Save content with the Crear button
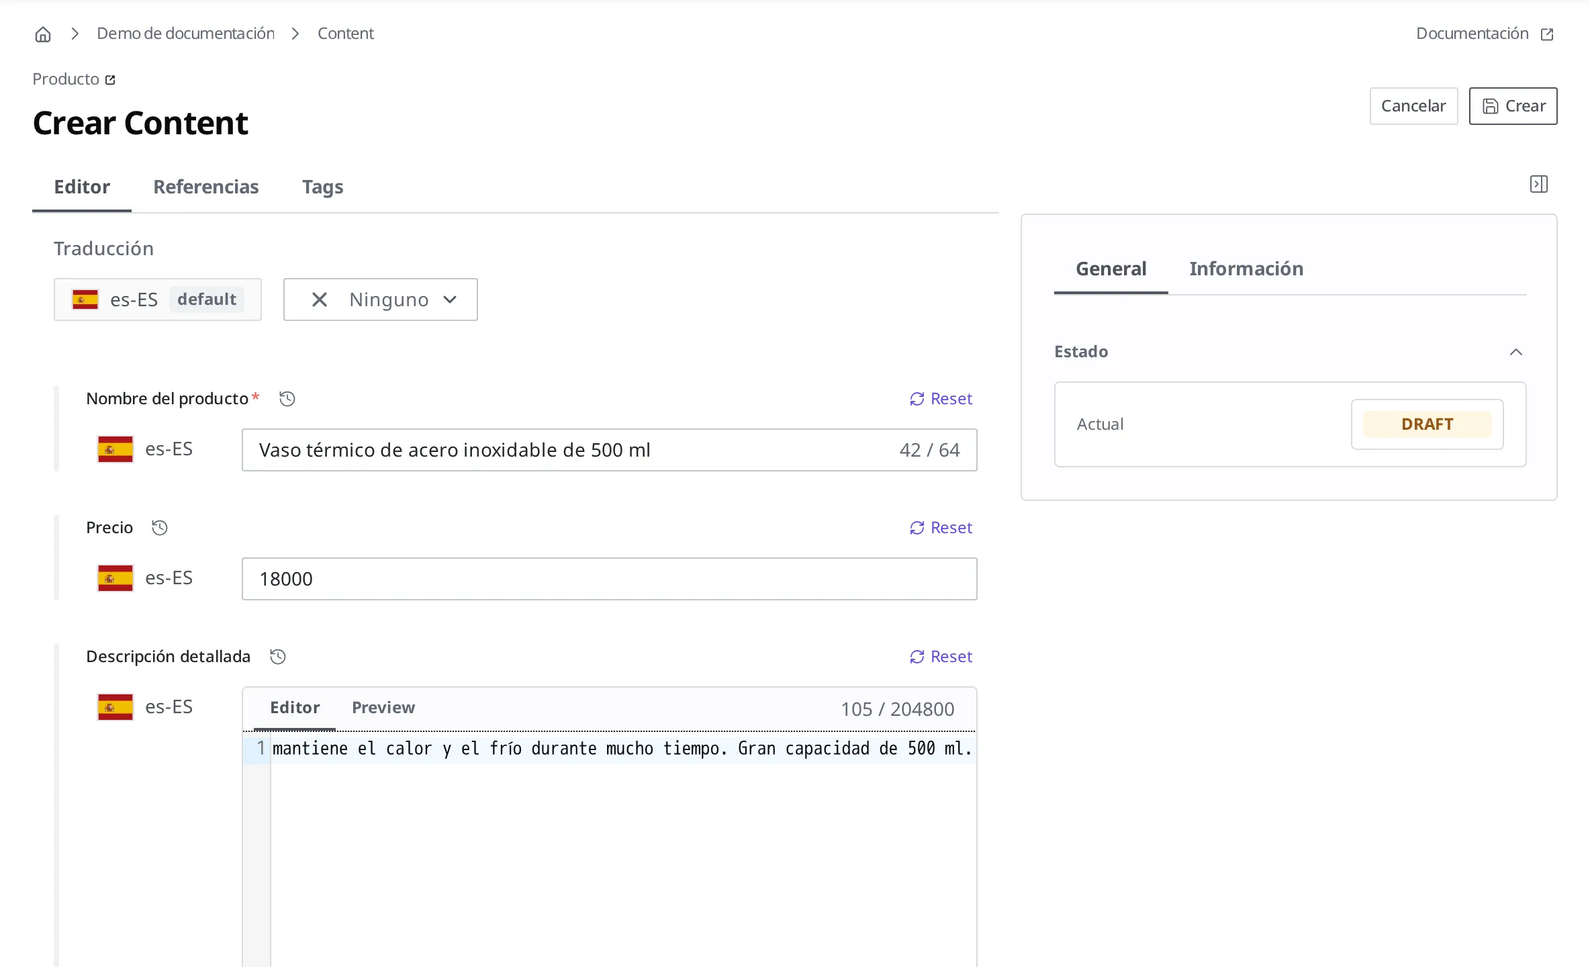The image size is (1590, 967). (1513, 106)
